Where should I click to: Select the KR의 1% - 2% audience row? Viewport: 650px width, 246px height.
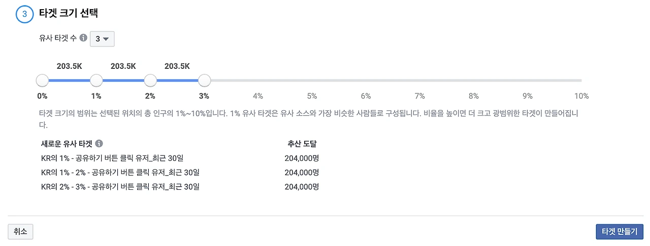tap(120, 172)
